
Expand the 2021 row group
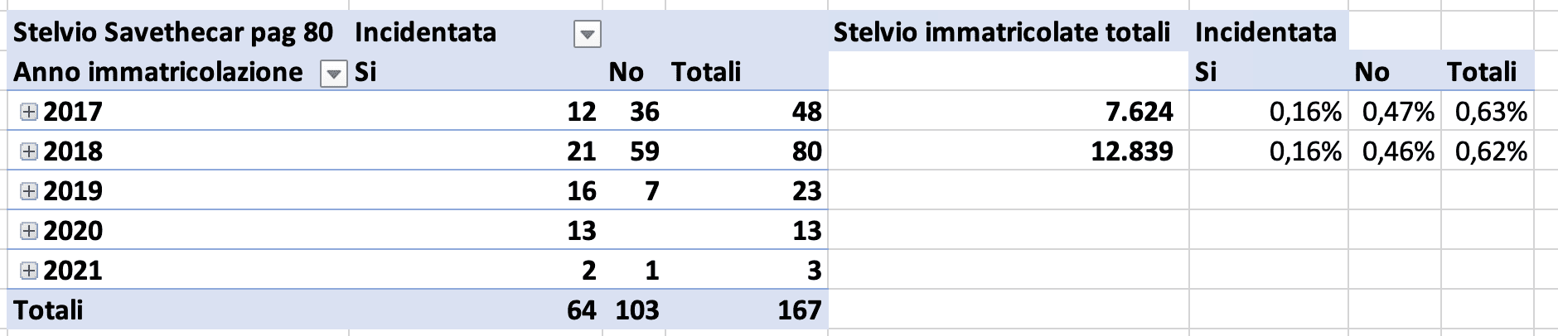point(28,271)
